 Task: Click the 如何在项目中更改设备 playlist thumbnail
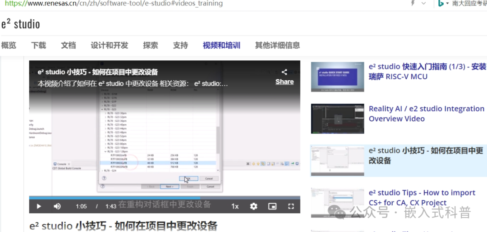click(x=337, y=160)
